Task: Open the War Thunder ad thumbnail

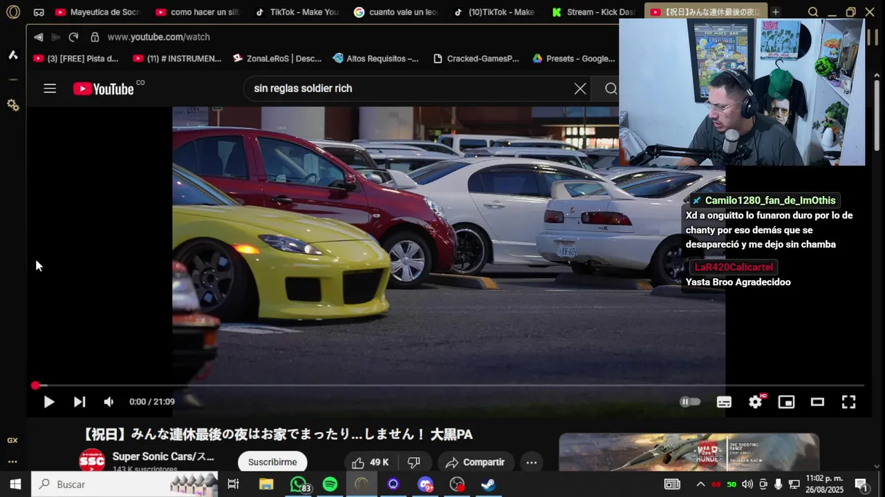Action: coord(689,452)
